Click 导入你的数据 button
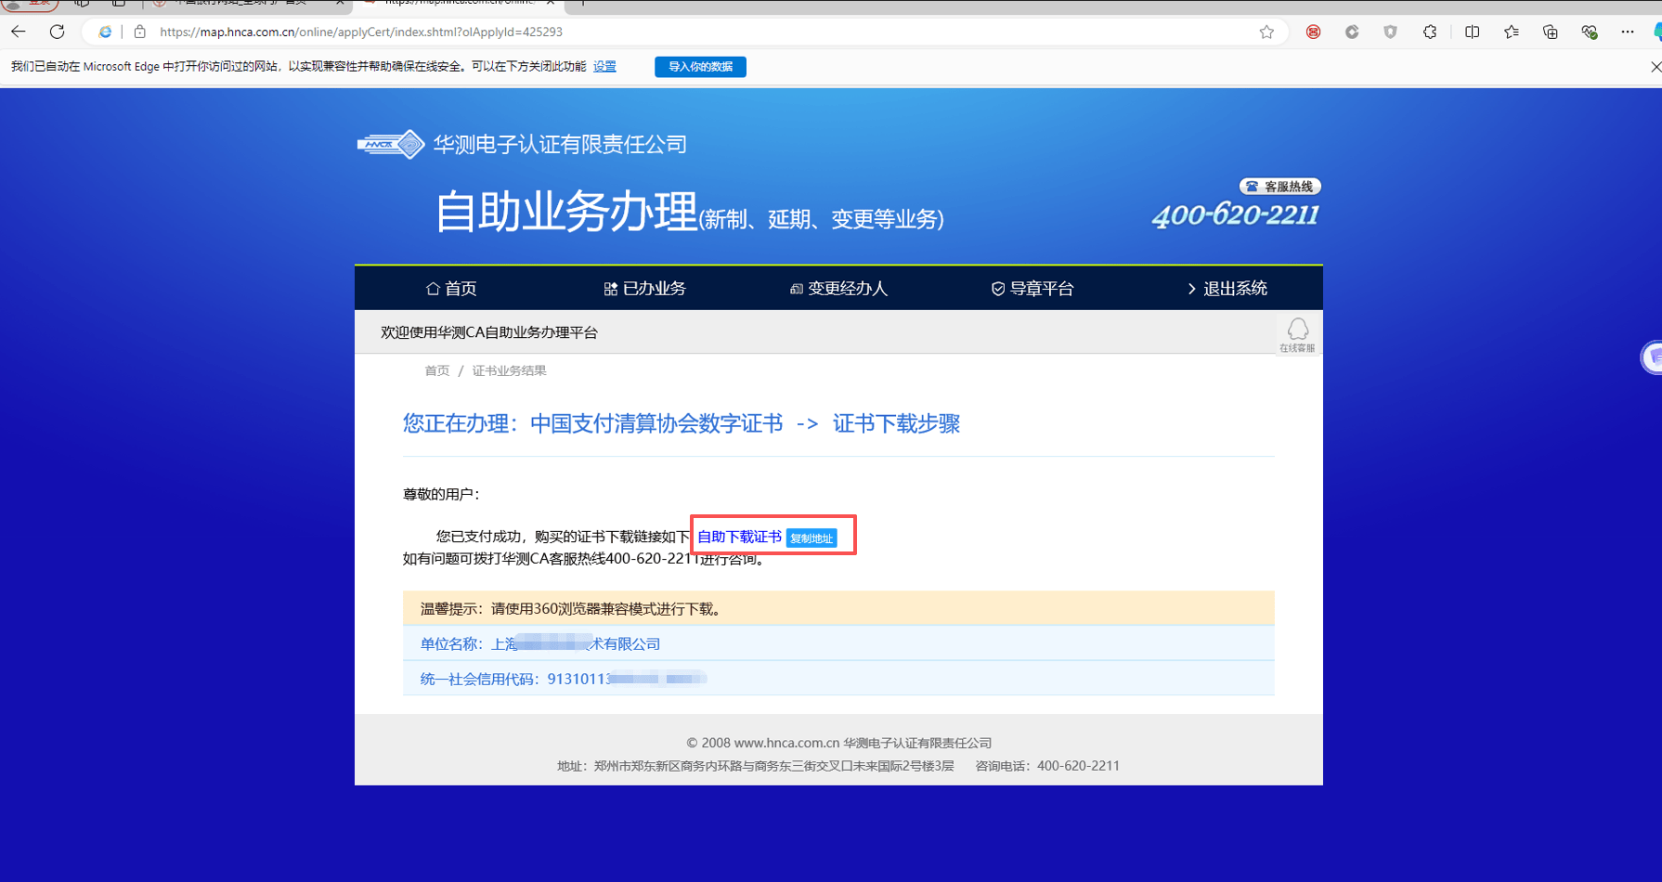Image resolution: width=1662 pixels, height=882 pixels. [x=700, y=67]
